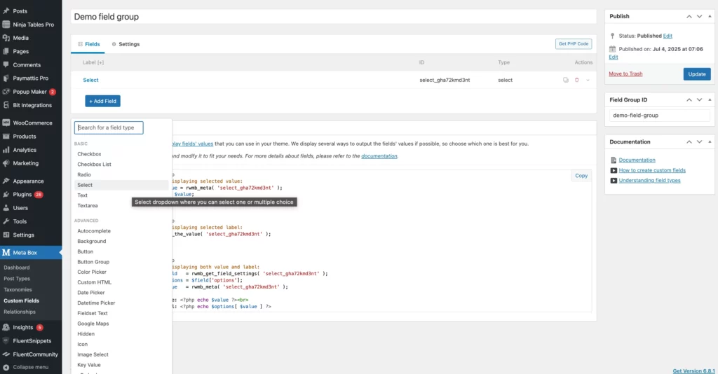718x374 pixels.
Task: Open Marketing menu
Action: (26, 163)
